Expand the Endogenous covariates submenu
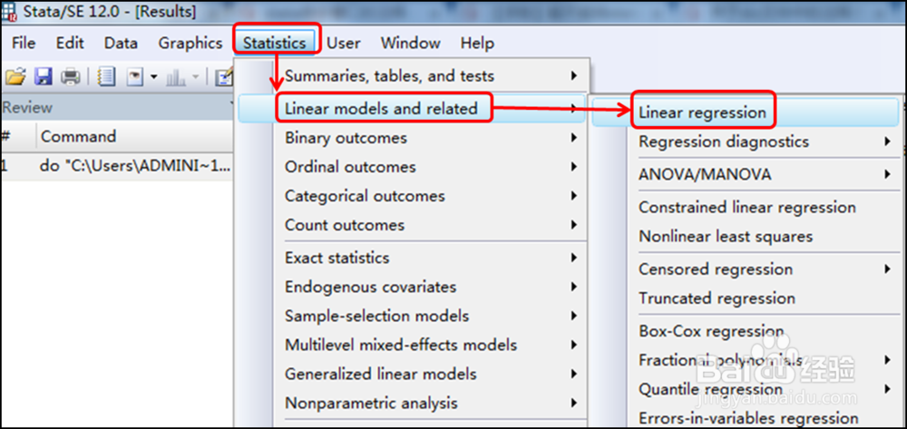The height and width of the screenshot is (429, 907). [413, 287]
